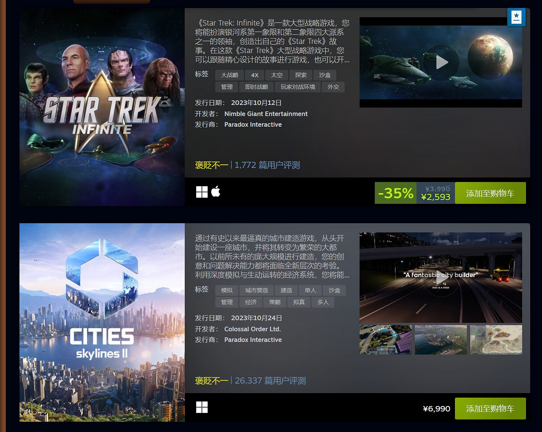This screenshot has height=432, width=542.
Task: Click the Windows icon under Cities Skylines II
Action: (x=202, y=407)
